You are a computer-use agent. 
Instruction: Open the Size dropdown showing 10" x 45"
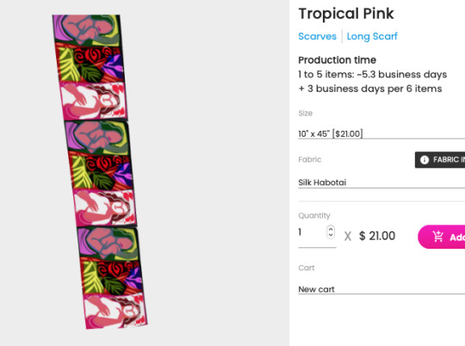(x=381, y=133)
